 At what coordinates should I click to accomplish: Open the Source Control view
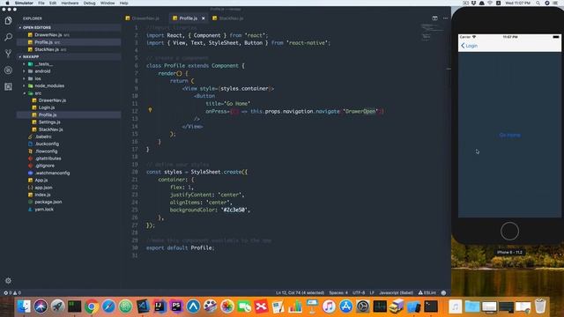8,54
